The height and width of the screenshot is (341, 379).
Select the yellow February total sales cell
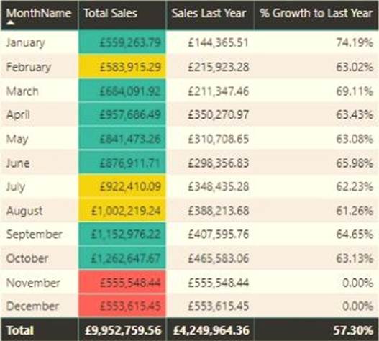pyautogui.click(x=122, y=66)
